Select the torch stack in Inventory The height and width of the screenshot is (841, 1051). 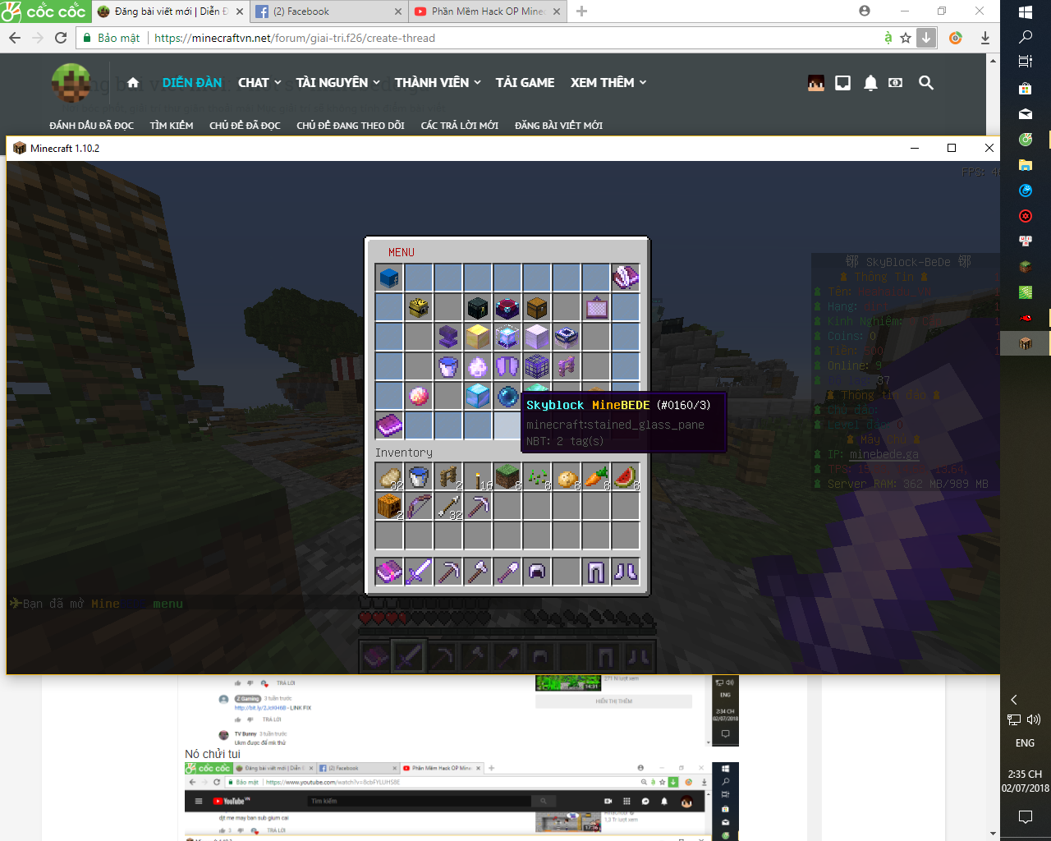click(478, 477)
